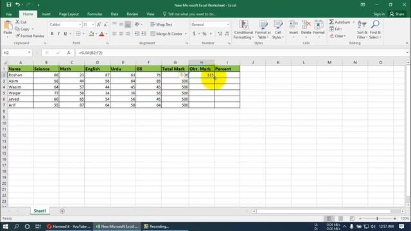Open the Calibri font name dropdown
411x231 pixels.
[x=80, y=24]
